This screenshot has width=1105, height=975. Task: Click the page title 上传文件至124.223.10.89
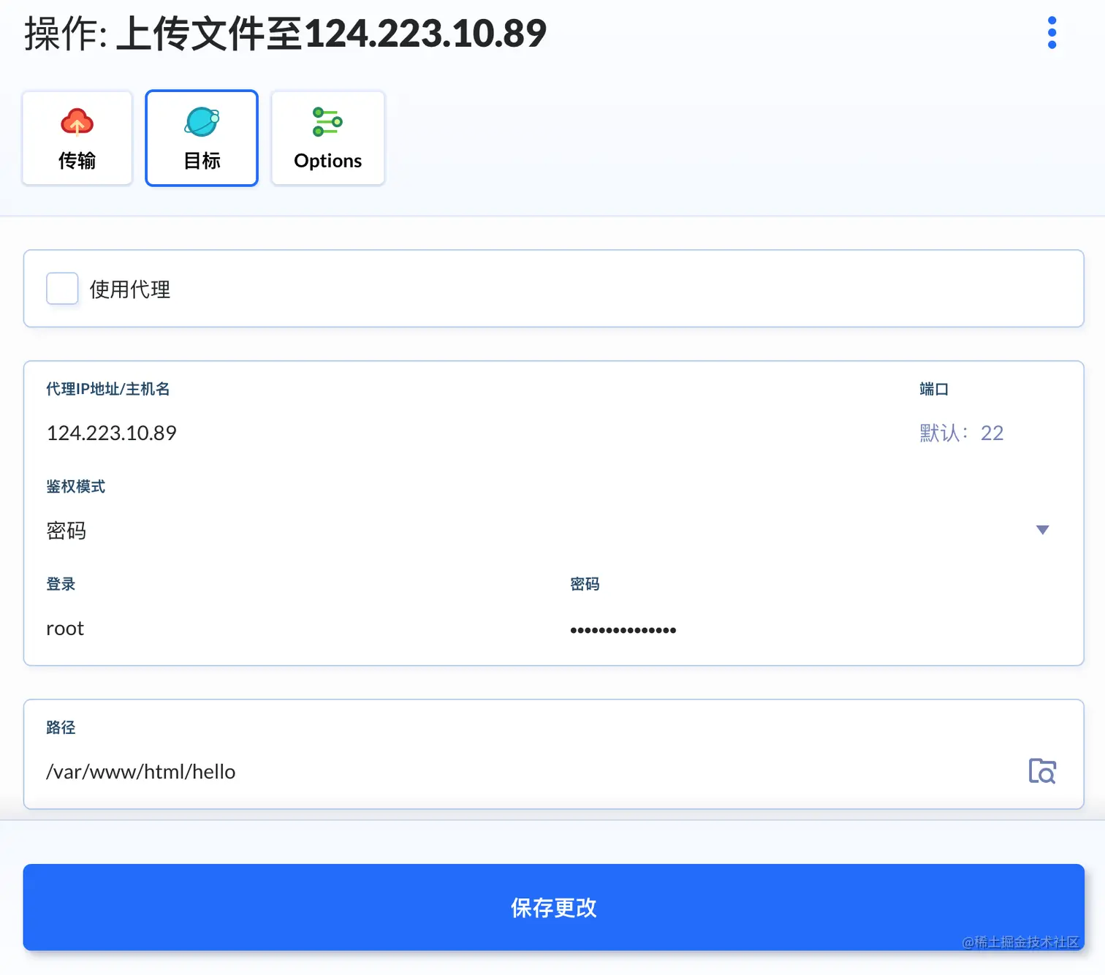(x=331, y=34)
